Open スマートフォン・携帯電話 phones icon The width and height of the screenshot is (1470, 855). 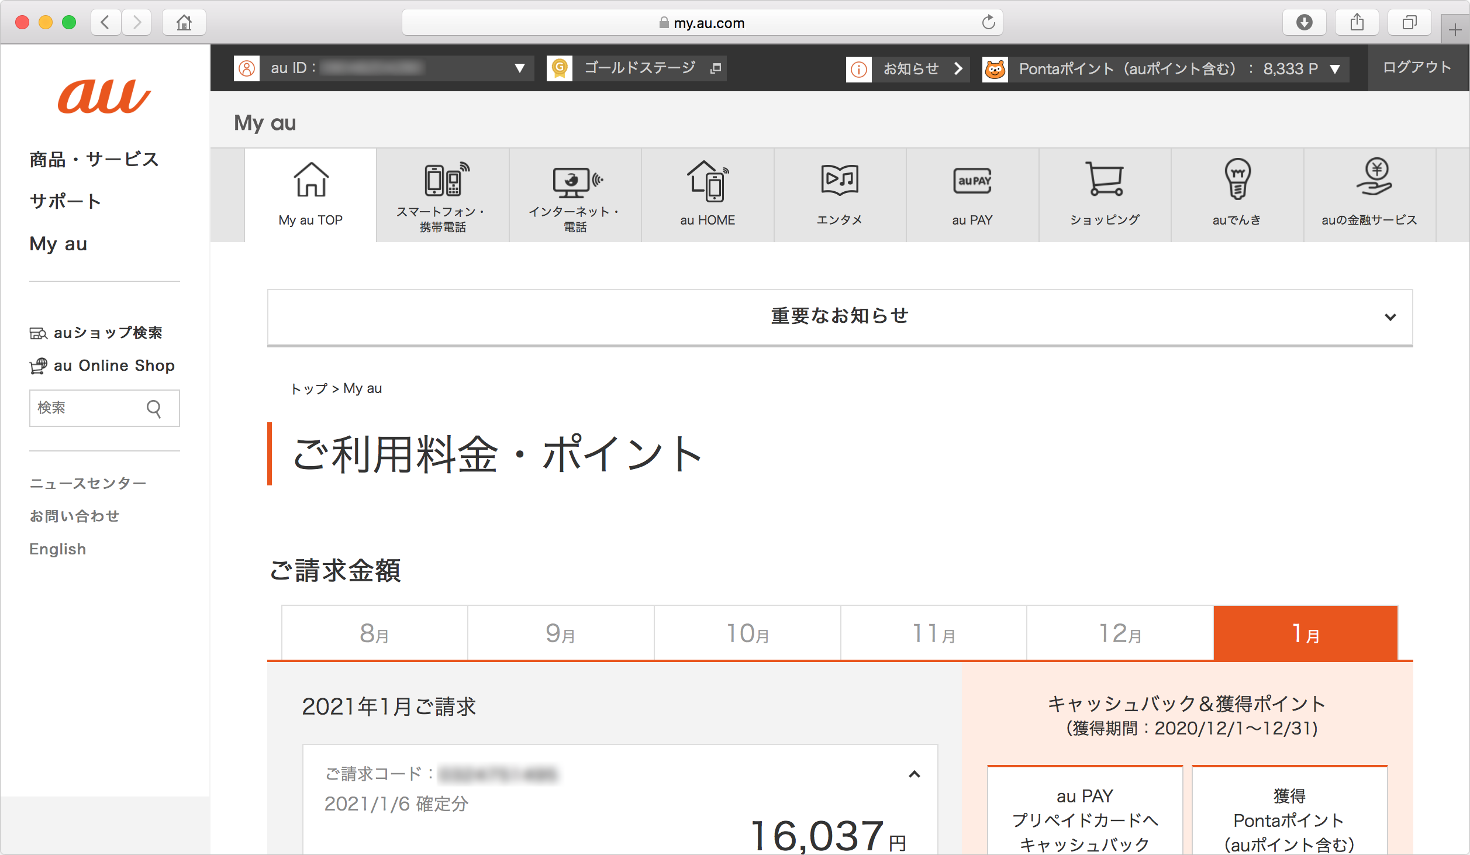tap(447, 180)
